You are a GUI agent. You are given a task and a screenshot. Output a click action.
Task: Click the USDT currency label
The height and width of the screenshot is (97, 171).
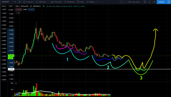11,6
